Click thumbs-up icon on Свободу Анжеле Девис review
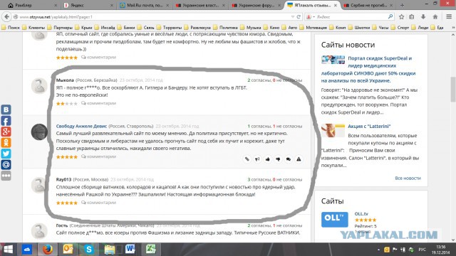 pyautogui.click(x=268, y=159)
